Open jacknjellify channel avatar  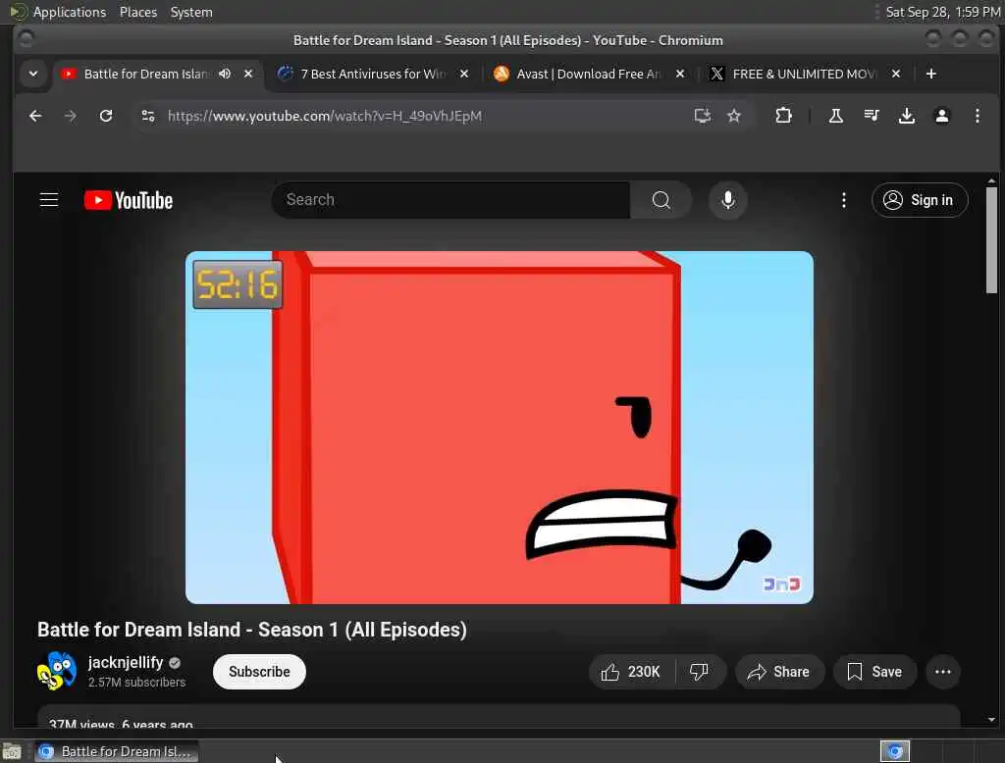pyautogui.click(x=56, y=671)
